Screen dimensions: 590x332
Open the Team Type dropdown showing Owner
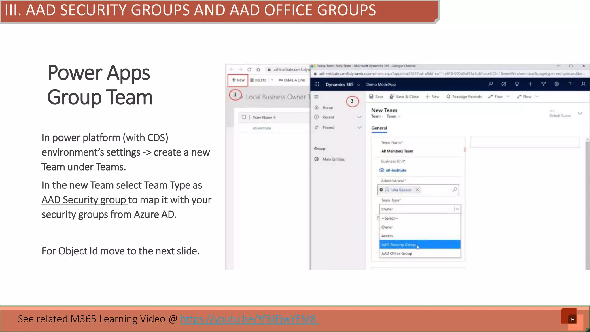420,209
